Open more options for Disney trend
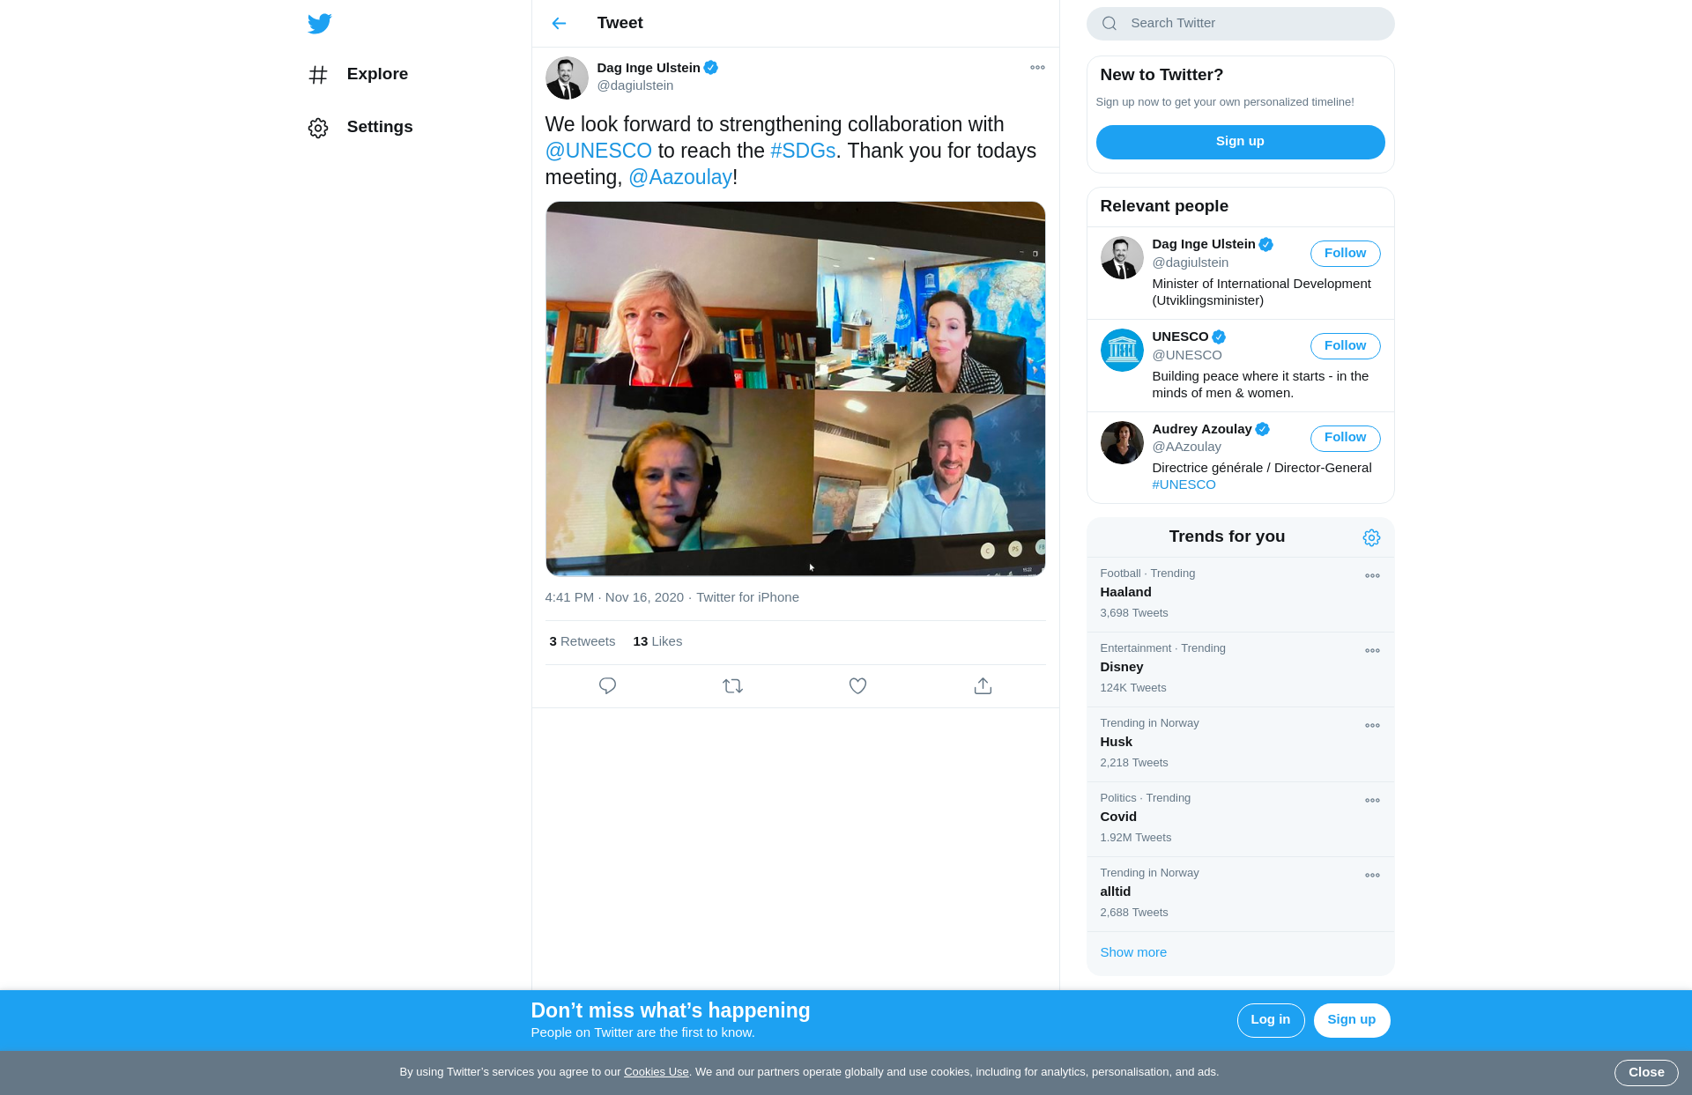This screenshot has height=1095, width=1692. tap(1372, 651)
